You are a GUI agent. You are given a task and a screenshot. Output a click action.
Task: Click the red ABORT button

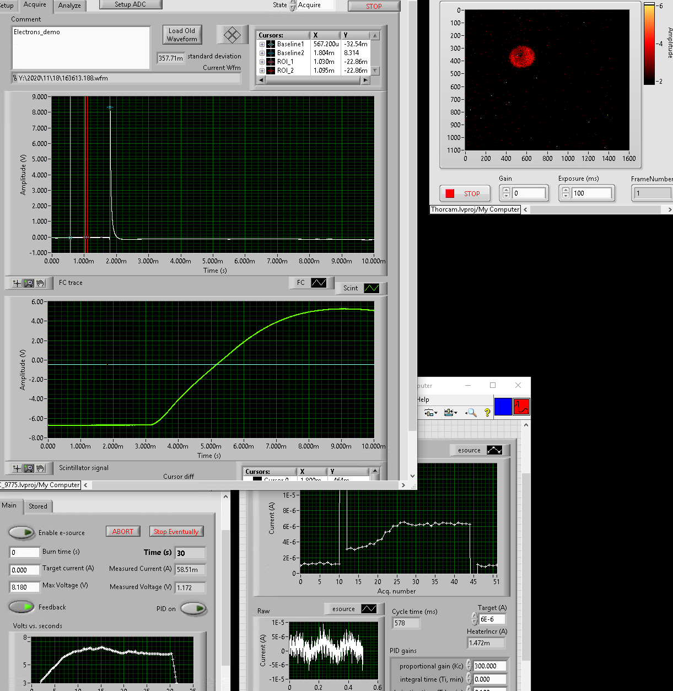pyautogui.click(x=122, y=531)
